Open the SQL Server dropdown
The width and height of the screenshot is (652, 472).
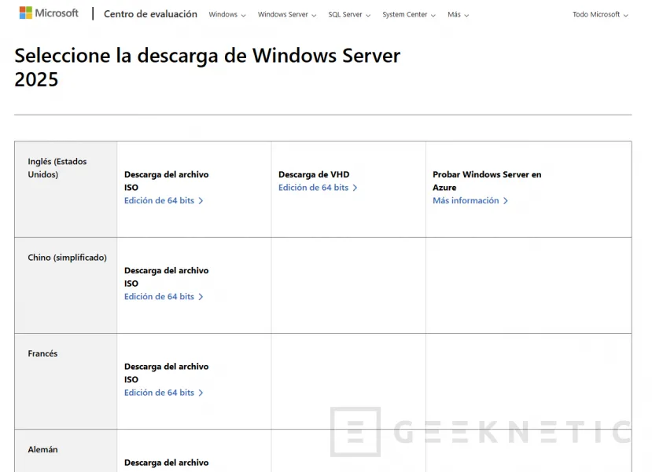[349, 15]
